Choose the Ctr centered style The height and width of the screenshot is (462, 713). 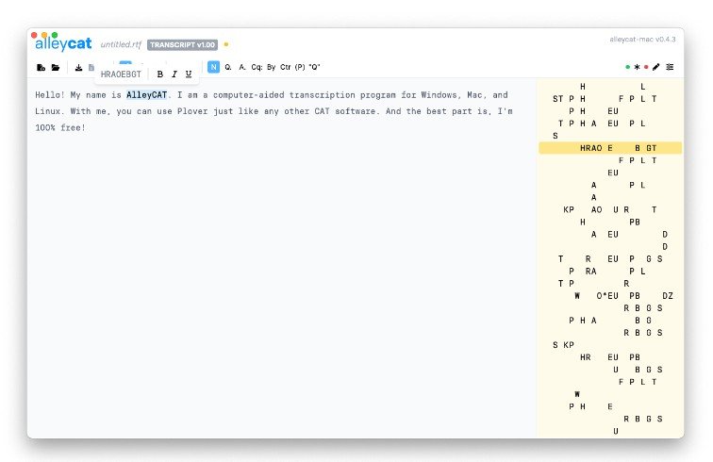[x=286, y=67]
